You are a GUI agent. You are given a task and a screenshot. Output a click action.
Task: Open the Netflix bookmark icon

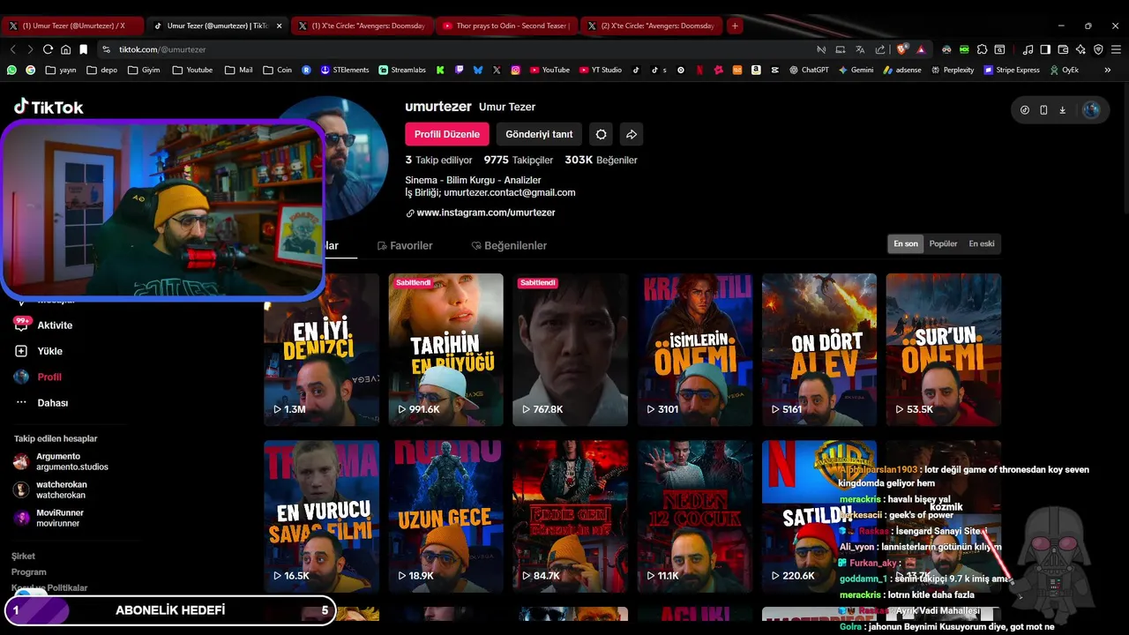699,70
